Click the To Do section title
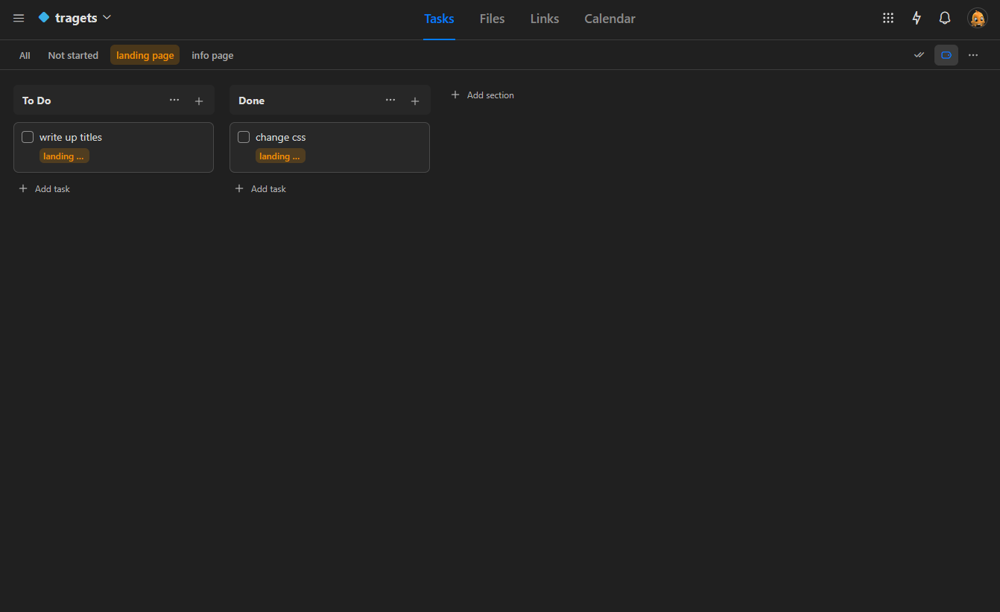 tap(37, 101)
